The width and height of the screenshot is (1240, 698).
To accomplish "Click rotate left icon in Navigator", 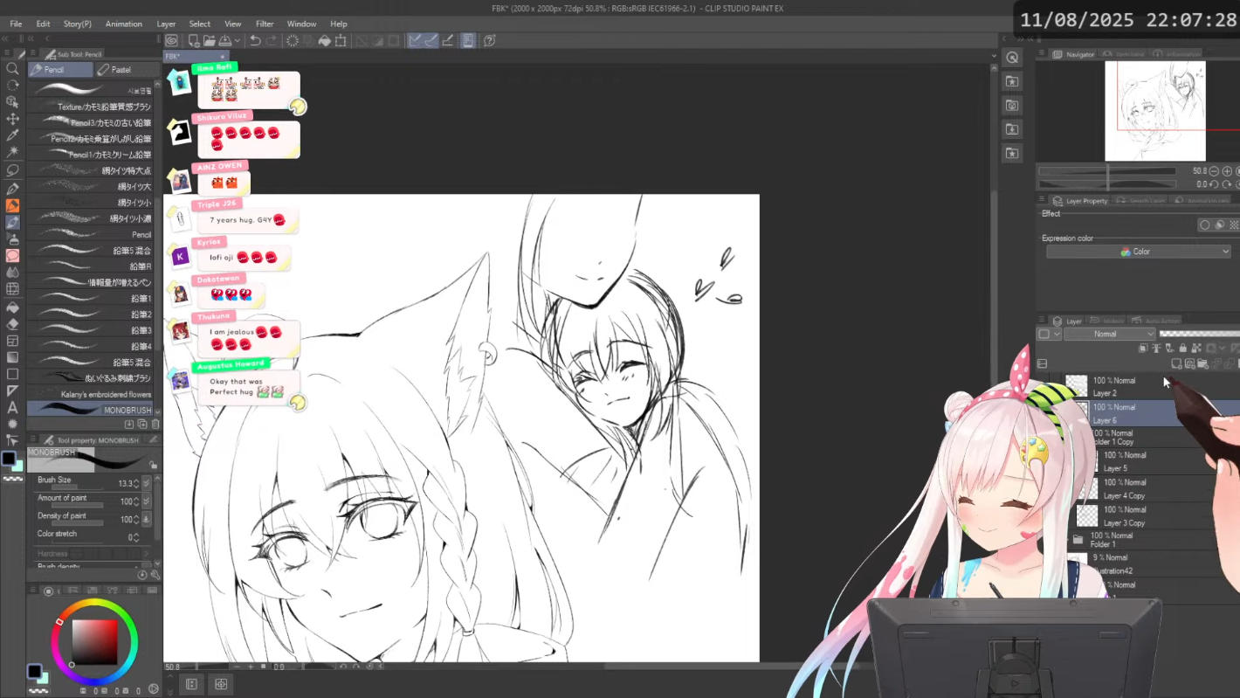I will tap(1214, 184).
